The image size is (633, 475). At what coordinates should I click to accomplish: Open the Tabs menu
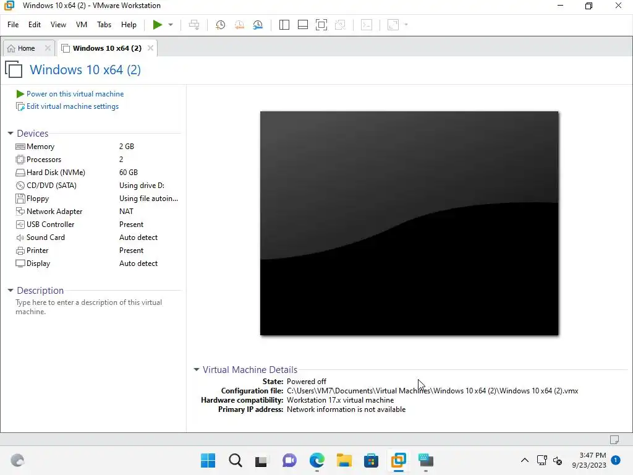(x=104, y=25)
